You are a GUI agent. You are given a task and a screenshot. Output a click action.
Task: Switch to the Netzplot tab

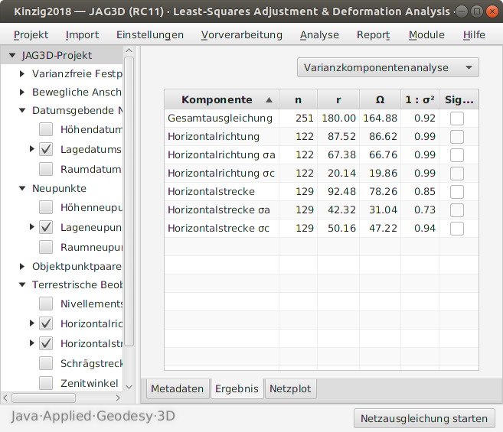click(290, 389)
